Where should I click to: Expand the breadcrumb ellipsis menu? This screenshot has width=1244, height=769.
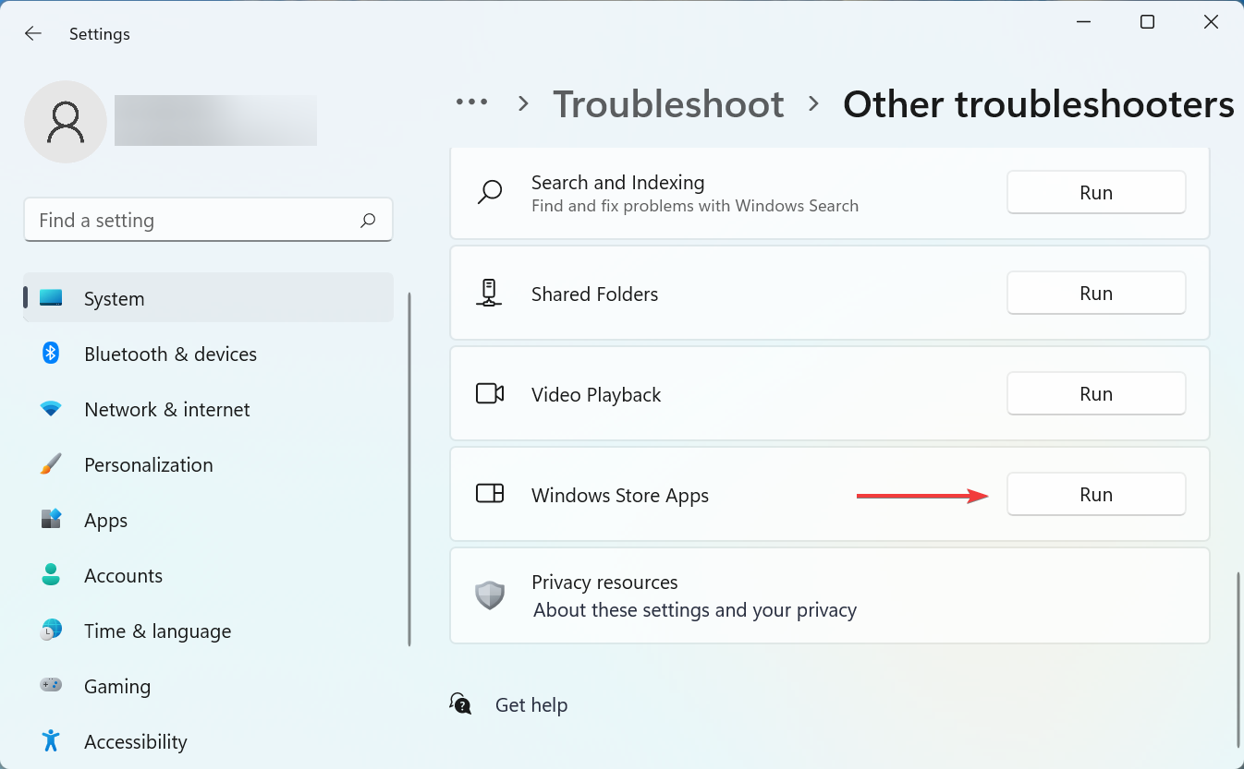click(x=471, y=103)
